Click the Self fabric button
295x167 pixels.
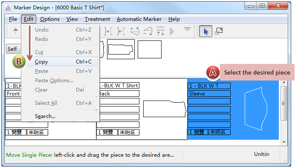[x=13, y=49]
